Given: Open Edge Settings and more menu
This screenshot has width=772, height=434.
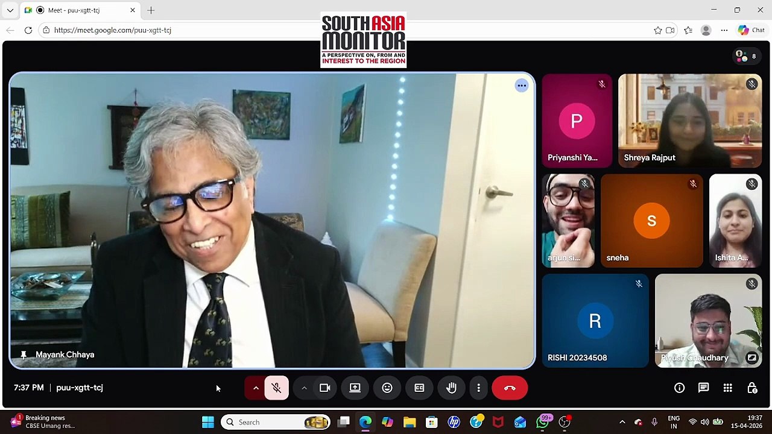Looking at the screenshot, I should [724, 30].
